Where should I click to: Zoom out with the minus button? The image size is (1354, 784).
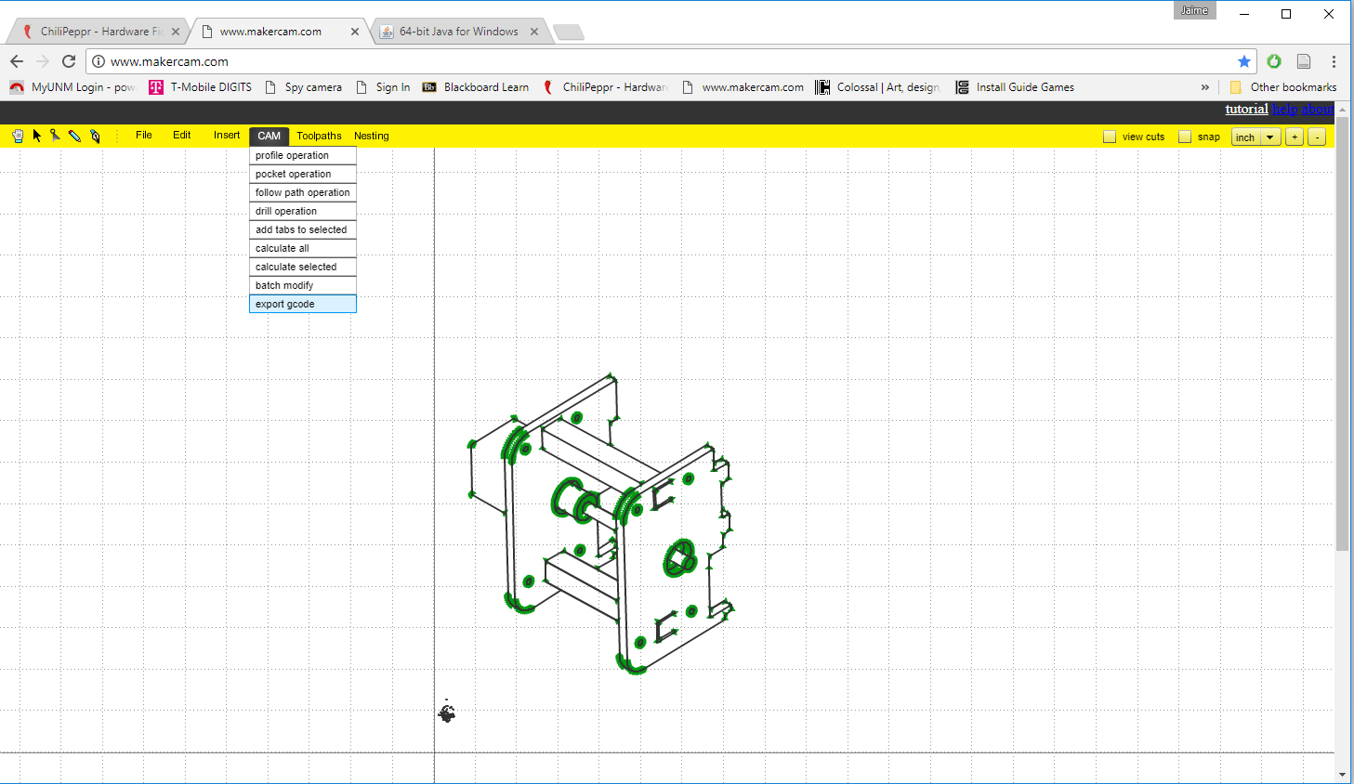point(1317,137)
